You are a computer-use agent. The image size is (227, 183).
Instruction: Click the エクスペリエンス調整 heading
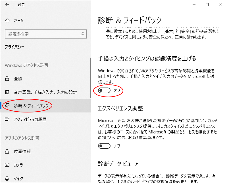point(120,108)
